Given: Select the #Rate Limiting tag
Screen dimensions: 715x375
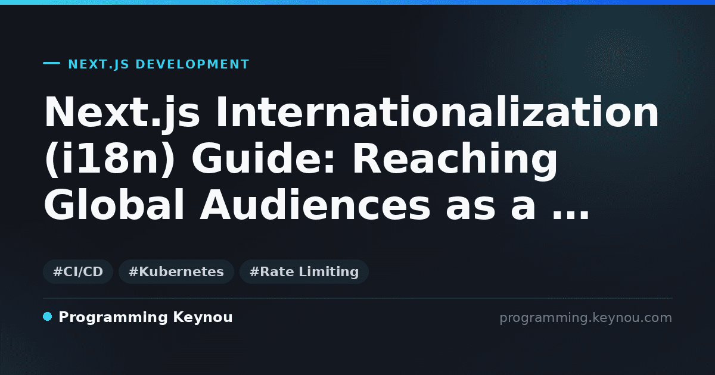Looking at the screenshot, I should (x=304, y=272).
